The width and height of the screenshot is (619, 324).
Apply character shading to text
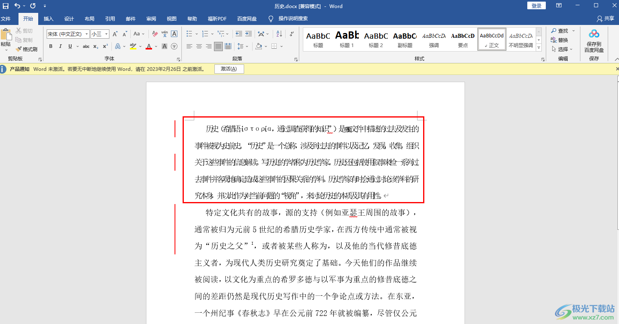click(x=165, y=47)
